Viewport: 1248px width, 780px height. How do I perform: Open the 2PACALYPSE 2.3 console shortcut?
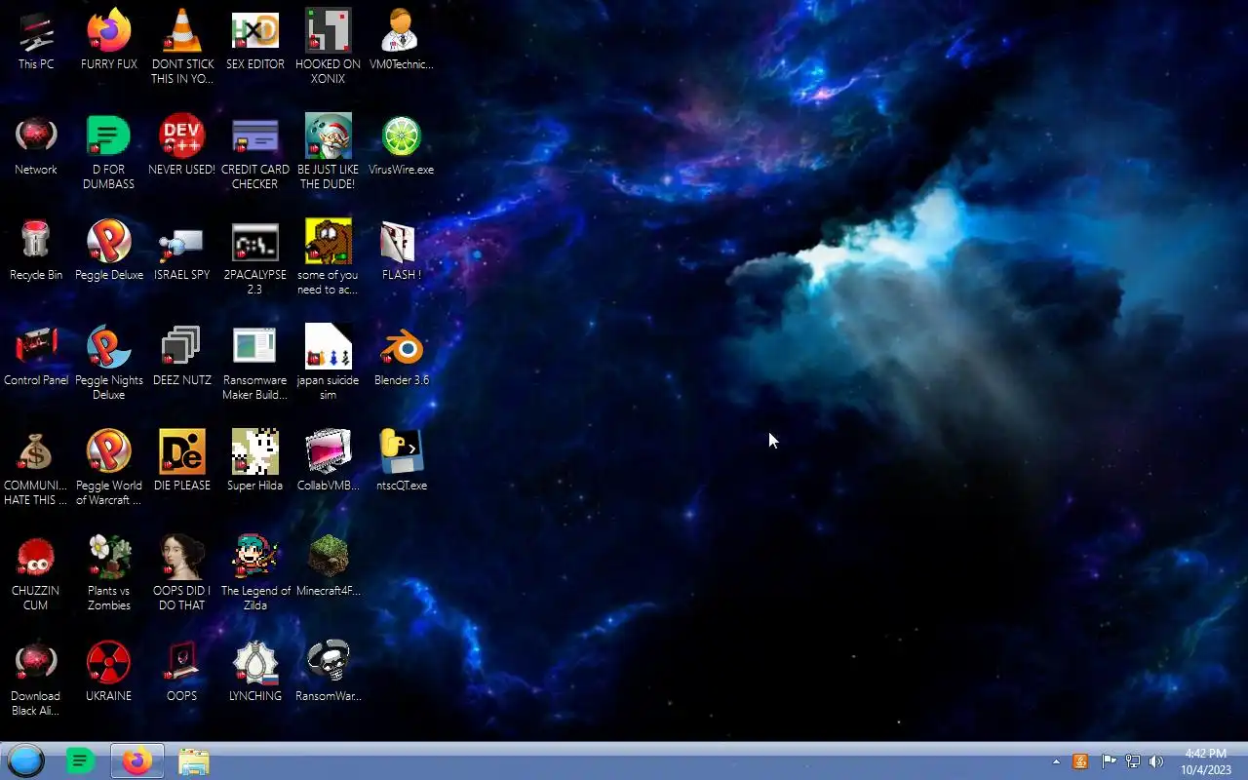(x=255, y=258)
